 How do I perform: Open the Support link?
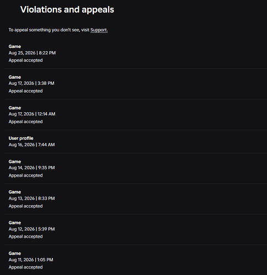point(99,30)
